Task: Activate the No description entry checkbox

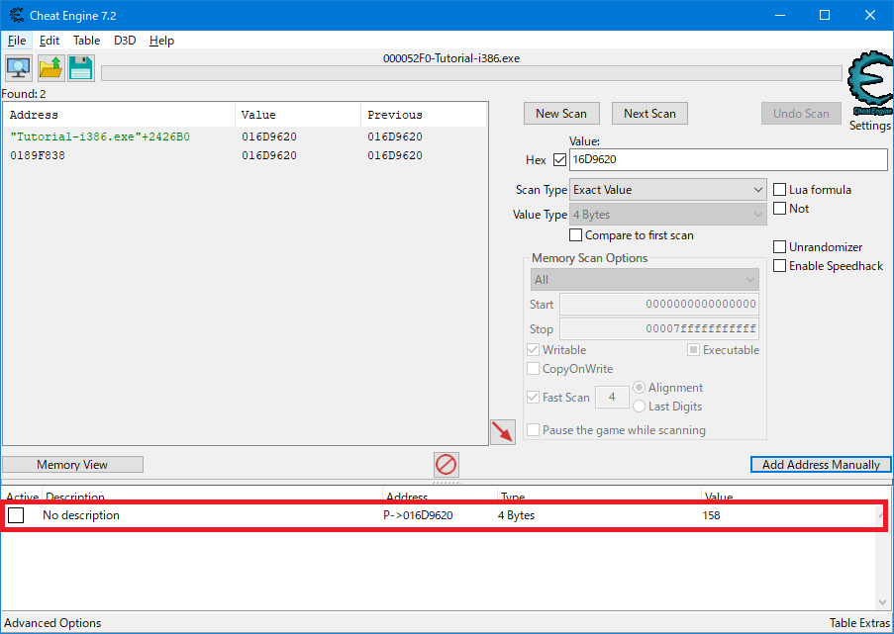Action: [x=16, y=515]
